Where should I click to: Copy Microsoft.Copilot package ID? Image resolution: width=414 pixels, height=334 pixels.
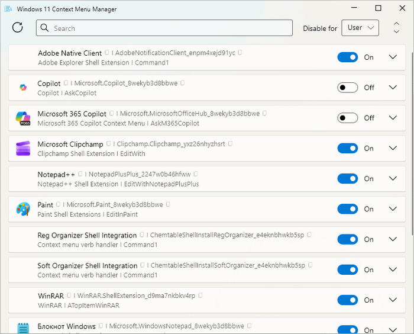[x=182, y=83]
